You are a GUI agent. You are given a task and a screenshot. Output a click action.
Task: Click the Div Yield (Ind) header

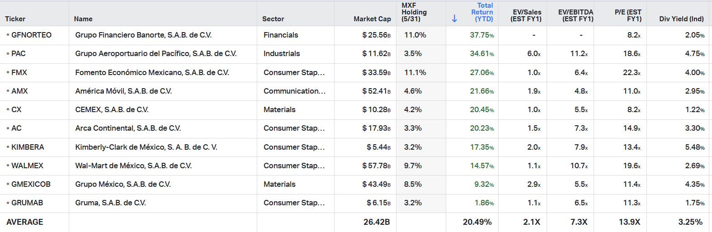click(x=681, y=19)
